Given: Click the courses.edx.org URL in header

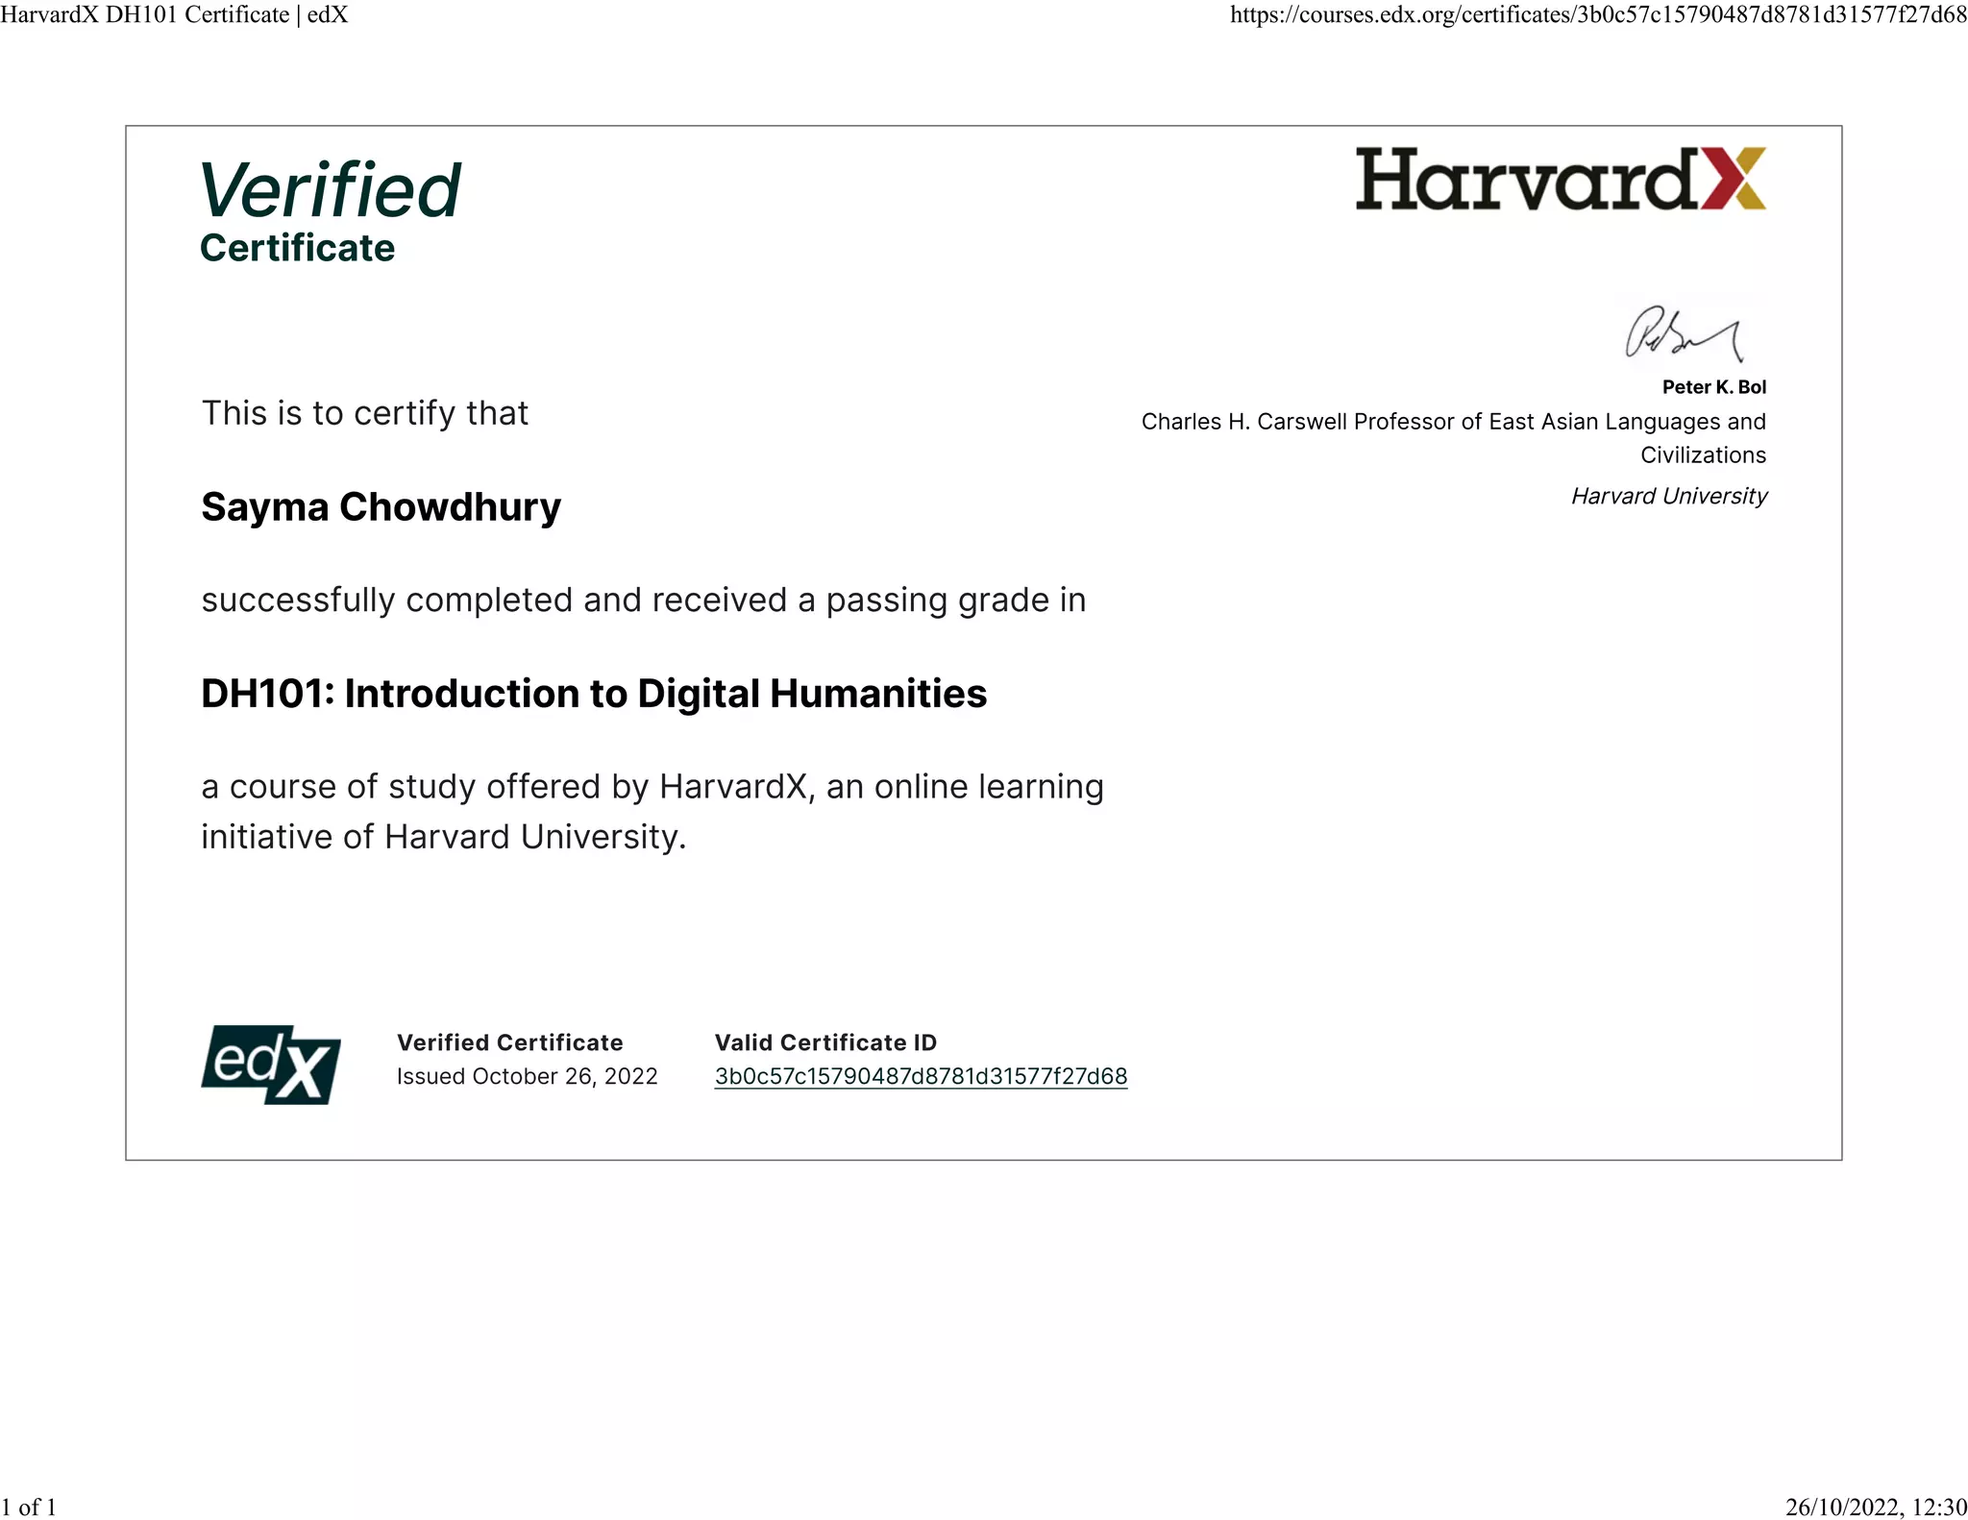Looking at the screenshot, I should tap(1598, 14).
